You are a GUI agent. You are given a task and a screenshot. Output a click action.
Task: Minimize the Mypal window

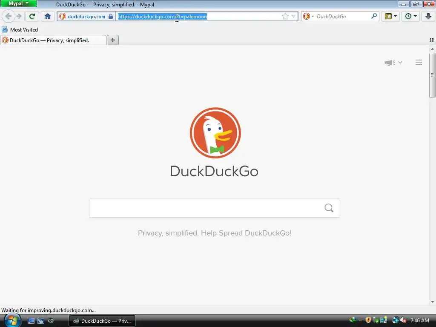tap(404, 4)
